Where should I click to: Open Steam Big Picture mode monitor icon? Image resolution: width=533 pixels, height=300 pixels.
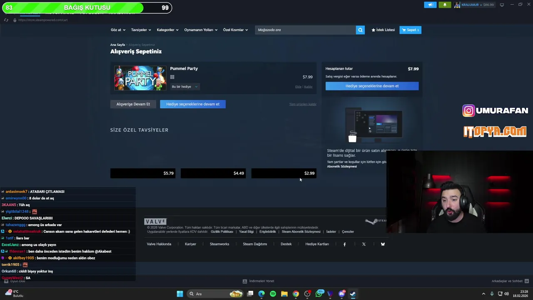point(502,5)
